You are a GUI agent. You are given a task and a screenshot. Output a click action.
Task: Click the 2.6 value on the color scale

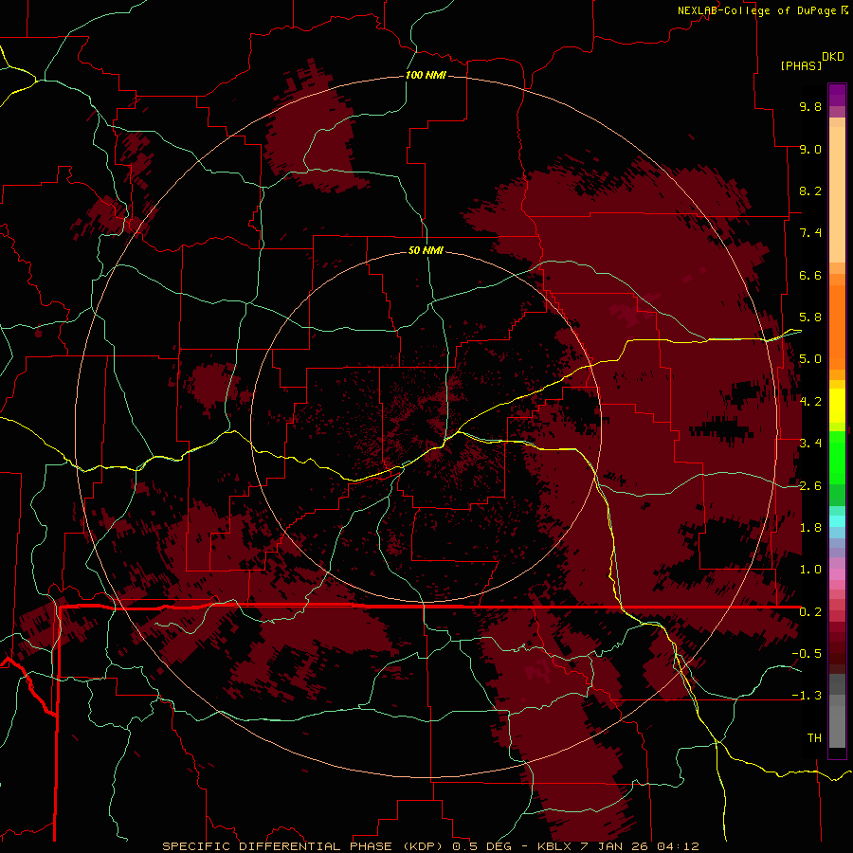tap(810, 486)
